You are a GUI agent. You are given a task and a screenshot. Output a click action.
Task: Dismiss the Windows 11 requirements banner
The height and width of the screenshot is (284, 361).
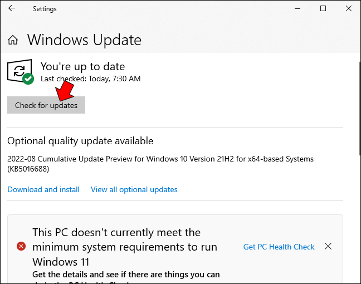click(x=328, y=246)
